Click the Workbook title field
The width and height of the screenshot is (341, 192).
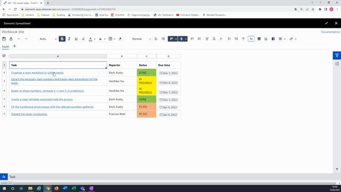(x=13, y=32)
